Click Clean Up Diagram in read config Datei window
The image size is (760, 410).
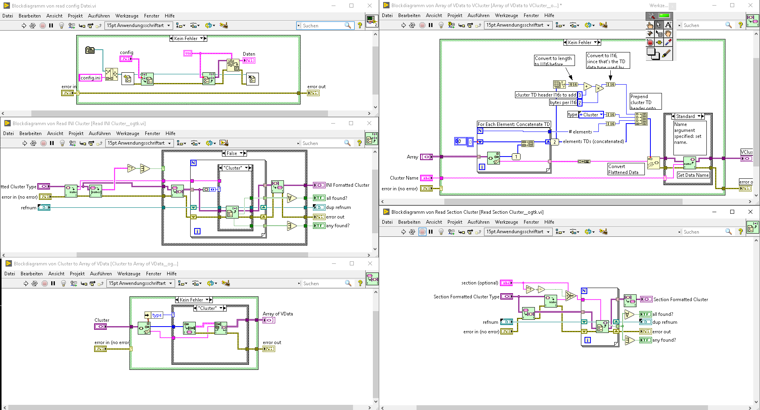(224, 25)
